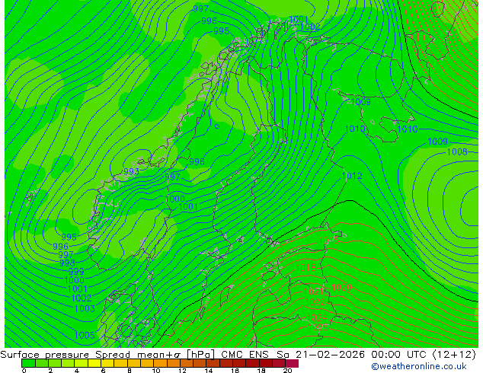Click the crimson legend swatch above 20
The height and width of the screenshot is (373, 483).
292,363
